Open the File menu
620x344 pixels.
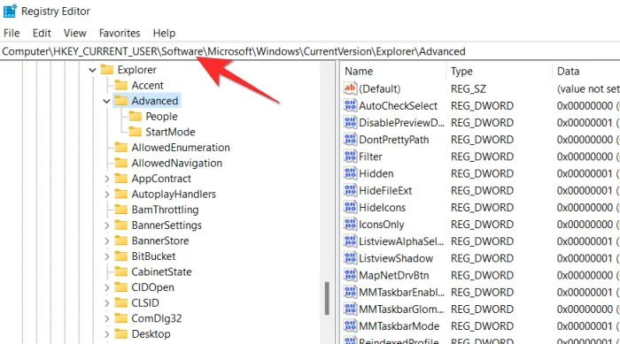pyautogui.click(x=12, y=34)
